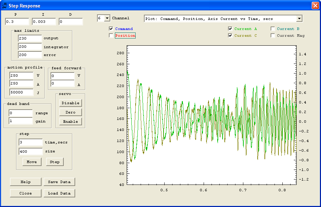321x207 pixels.
Task: Enable the Current B checkbox
Action: click(273, 29)
